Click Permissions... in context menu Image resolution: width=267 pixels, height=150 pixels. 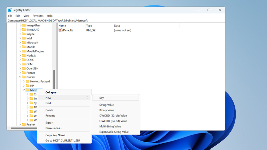pos(53,128)
